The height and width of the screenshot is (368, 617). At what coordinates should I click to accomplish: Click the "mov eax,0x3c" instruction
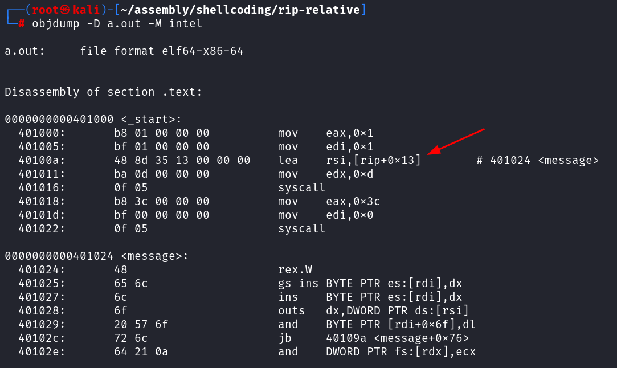point(329,202)
